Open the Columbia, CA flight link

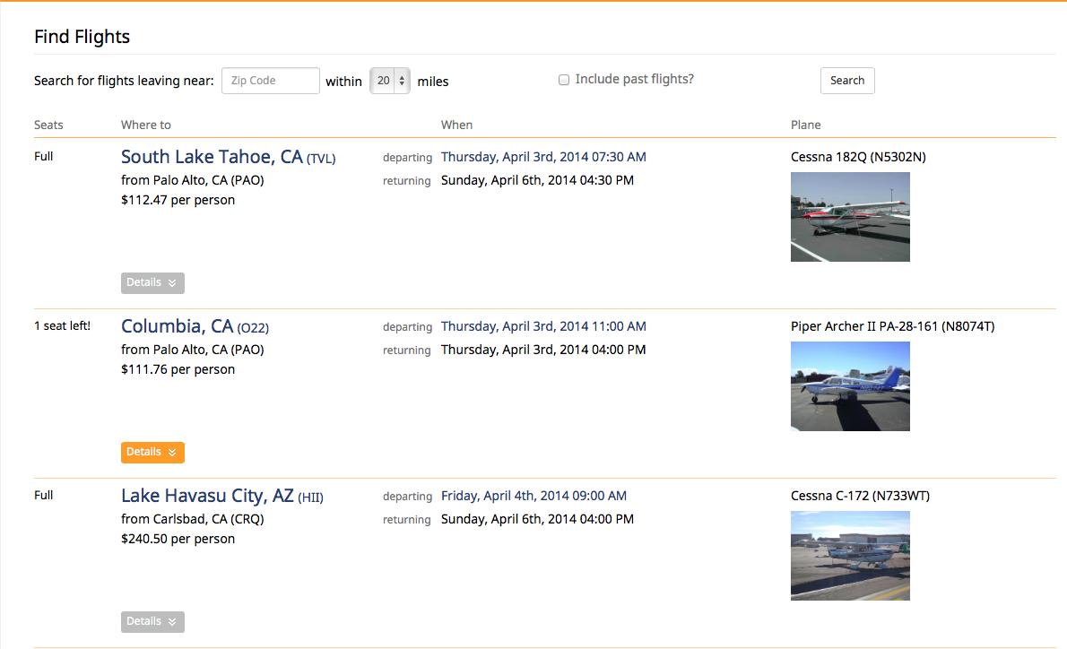[177, 326]
